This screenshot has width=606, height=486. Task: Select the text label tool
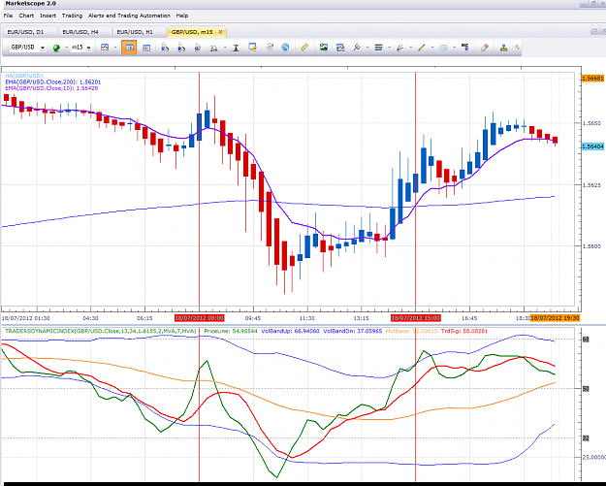click(465, 48)
